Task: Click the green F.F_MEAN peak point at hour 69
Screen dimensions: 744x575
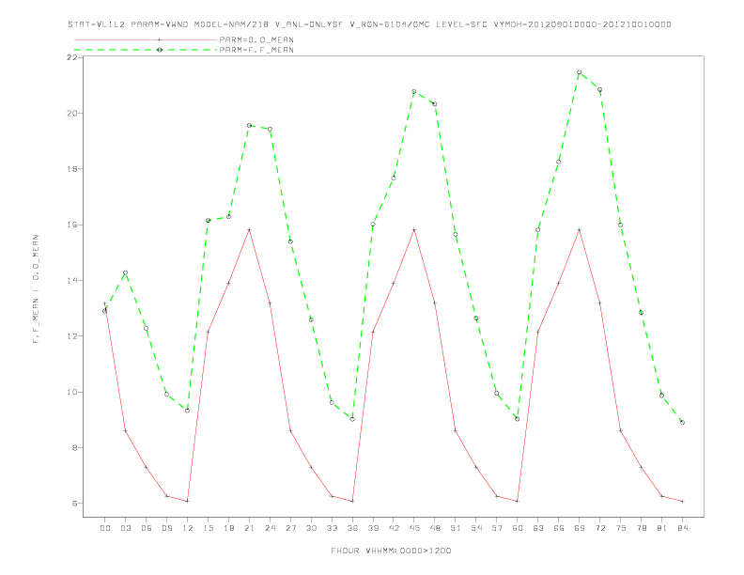Action: tap(580, 72)
